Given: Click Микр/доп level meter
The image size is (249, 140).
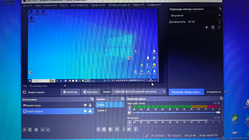Looking at the screenshot, I should tap(177, 121).
